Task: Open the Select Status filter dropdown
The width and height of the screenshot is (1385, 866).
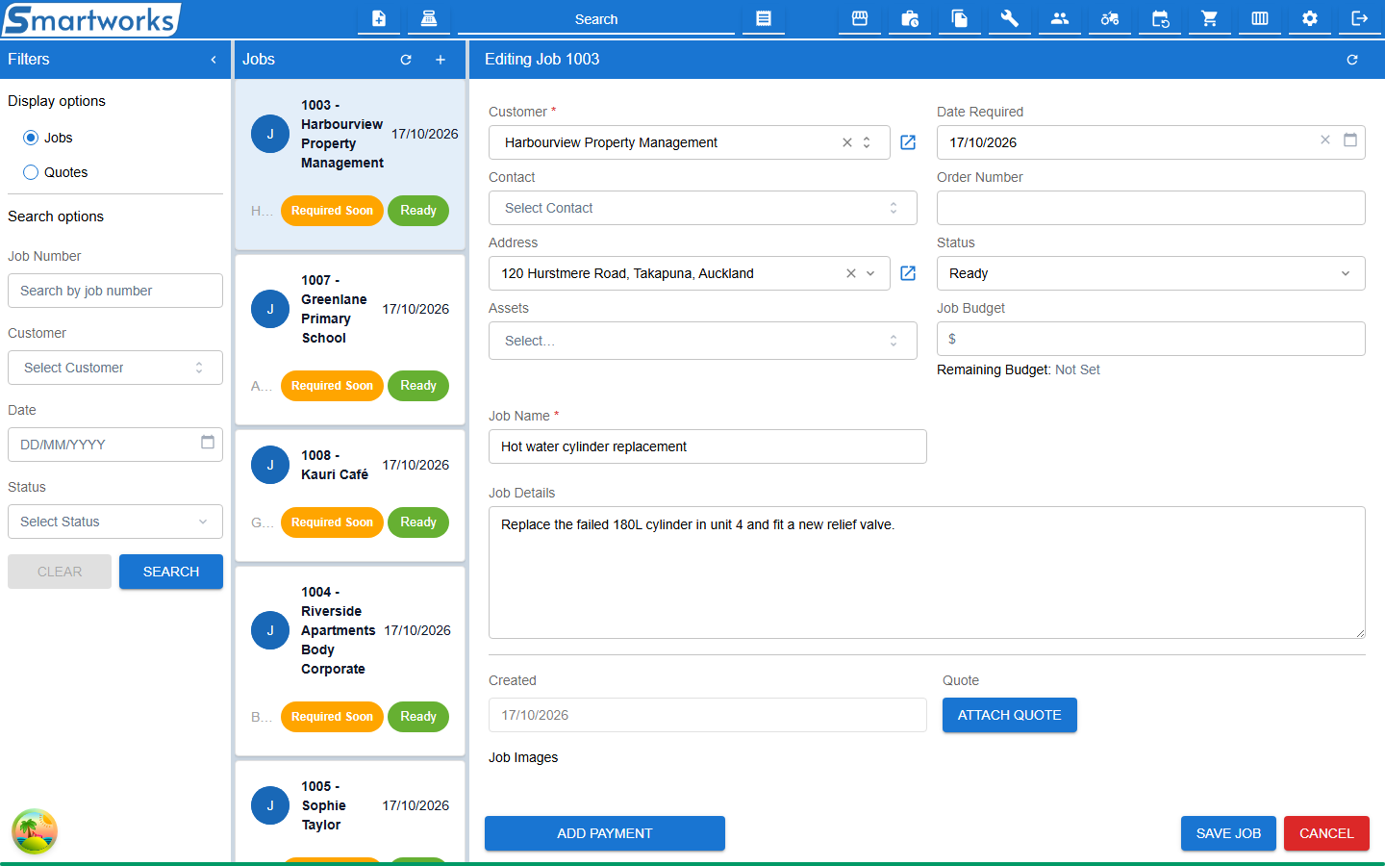Action: coord(115,522)
